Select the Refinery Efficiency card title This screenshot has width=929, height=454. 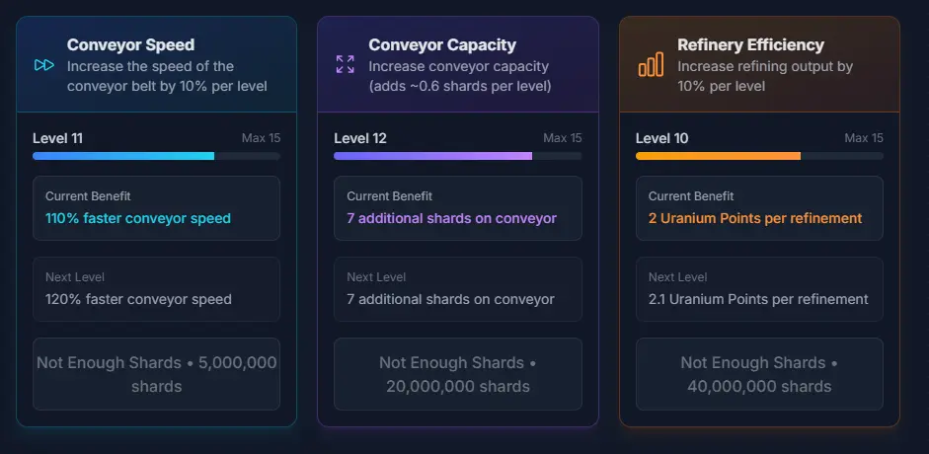pos(750,45)
